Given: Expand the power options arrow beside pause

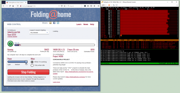Looking at the screenshot, I should coord(111,5).
